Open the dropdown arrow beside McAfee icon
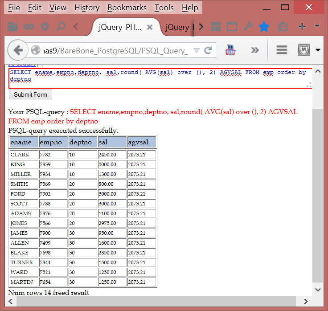328x311 pixels. [318, 50]
